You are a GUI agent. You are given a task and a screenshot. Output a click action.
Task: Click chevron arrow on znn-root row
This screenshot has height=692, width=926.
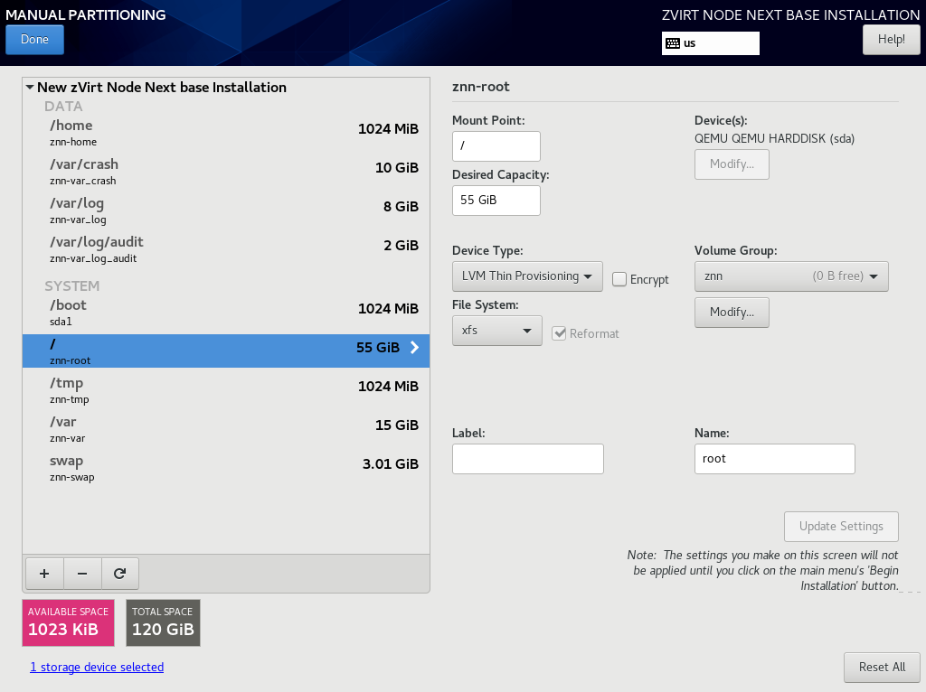click(x=414, y=348)
